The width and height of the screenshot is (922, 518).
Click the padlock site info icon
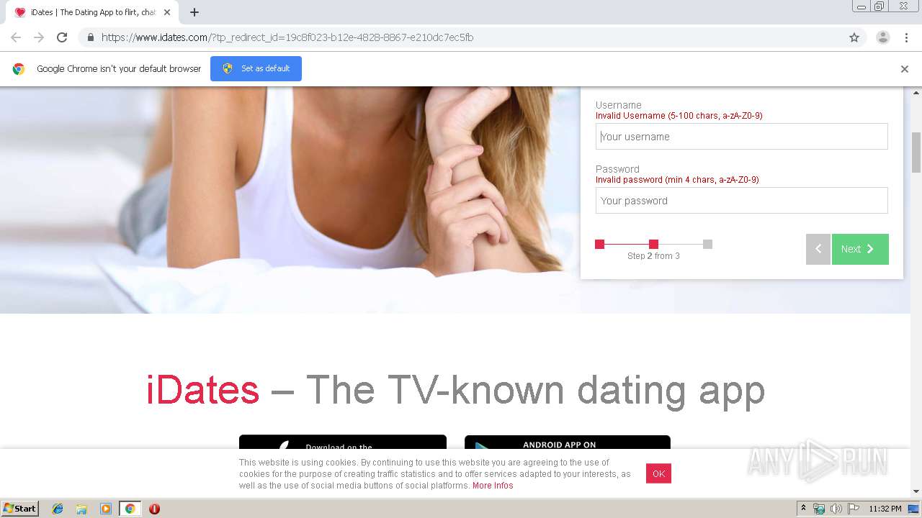[90, 37]
